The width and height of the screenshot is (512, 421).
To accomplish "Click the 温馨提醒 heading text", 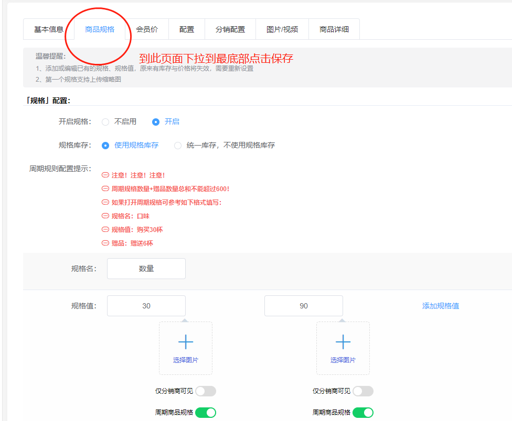I will 50,56.
